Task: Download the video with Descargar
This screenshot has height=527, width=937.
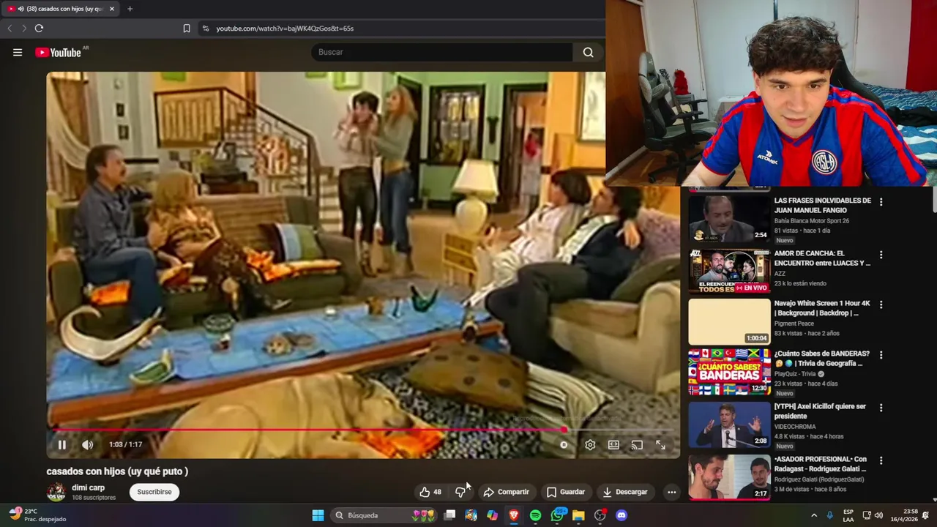Action: 625,492
